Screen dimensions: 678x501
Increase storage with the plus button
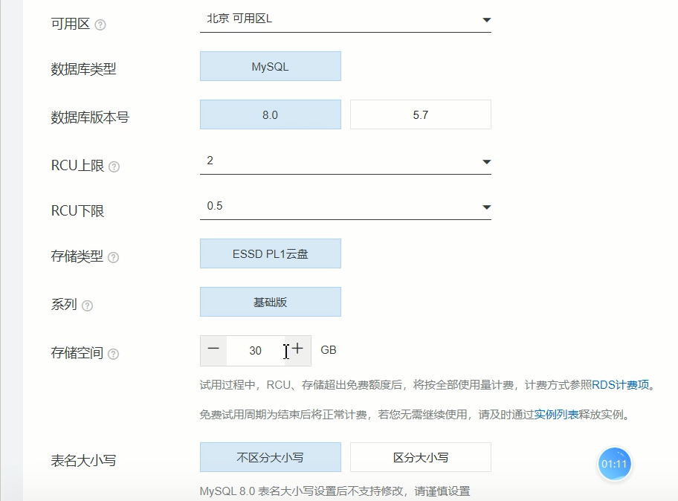297,350
